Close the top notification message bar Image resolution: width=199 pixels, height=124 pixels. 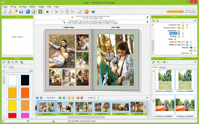coord(147,17)
